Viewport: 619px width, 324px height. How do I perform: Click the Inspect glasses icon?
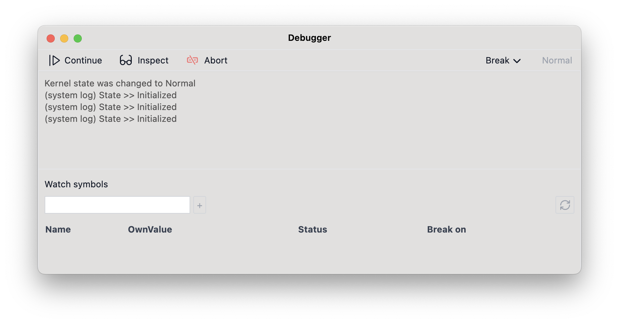pos(126,60)
